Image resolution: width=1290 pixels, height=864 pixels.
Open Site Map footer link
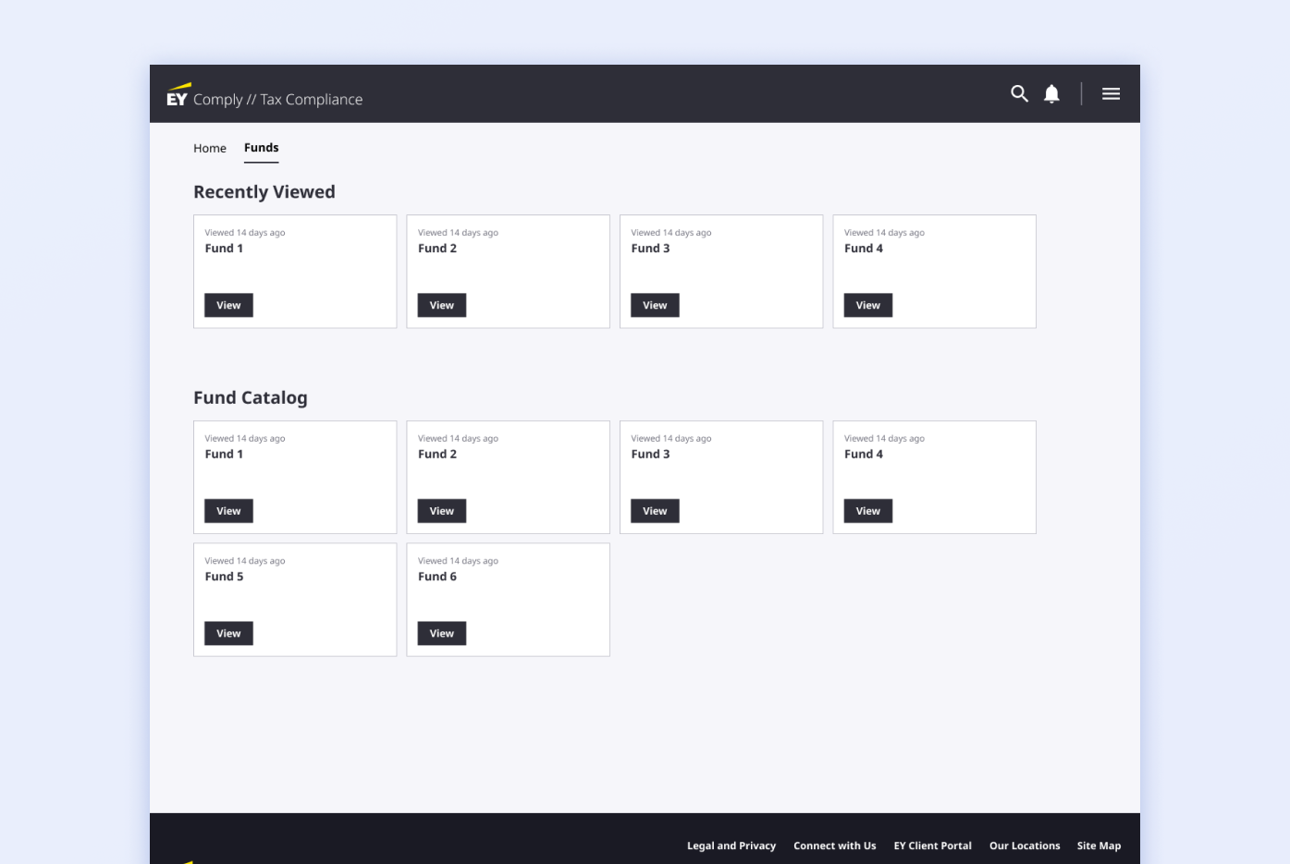[1099, 846]
